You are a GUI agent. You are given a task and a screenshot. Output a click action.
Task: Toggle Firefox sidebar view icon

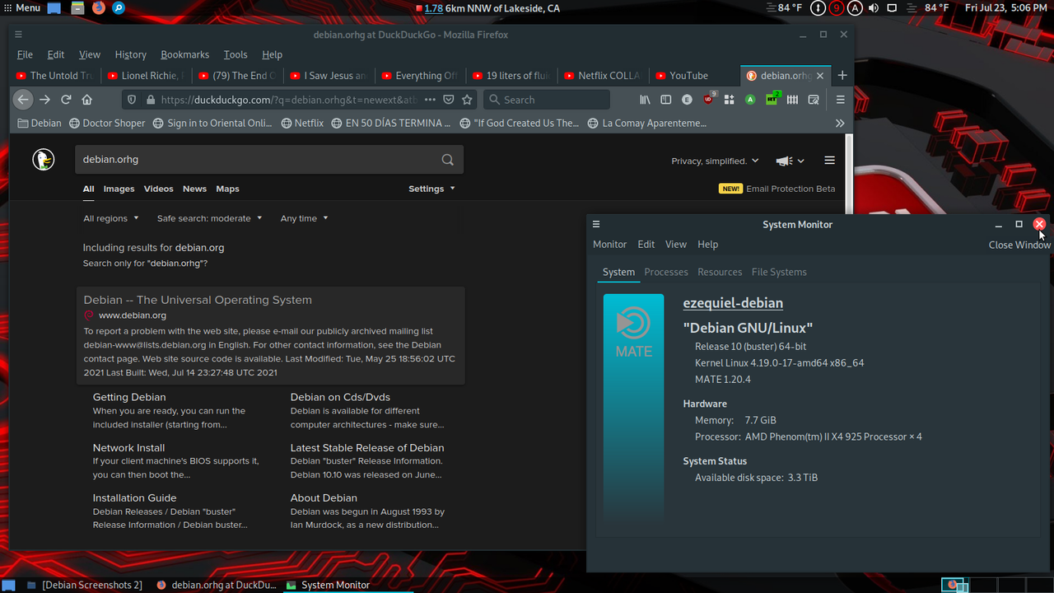click(x=666, y=100)
